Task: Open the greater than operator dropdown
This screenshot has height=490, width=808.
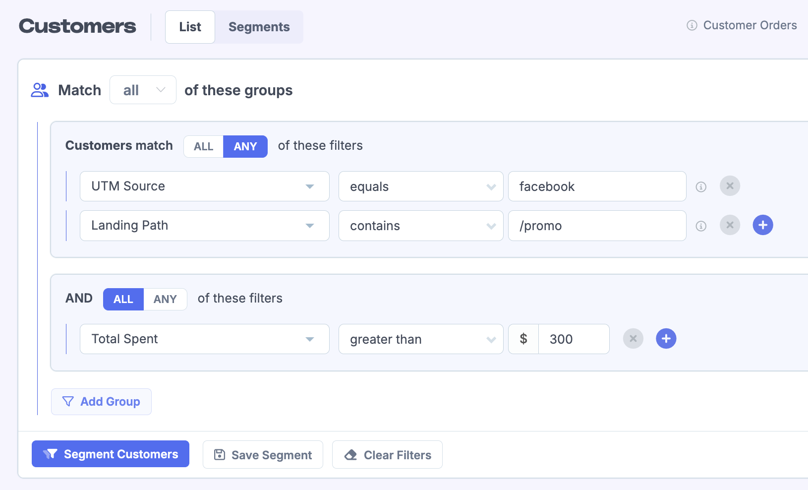Action: 421,339
